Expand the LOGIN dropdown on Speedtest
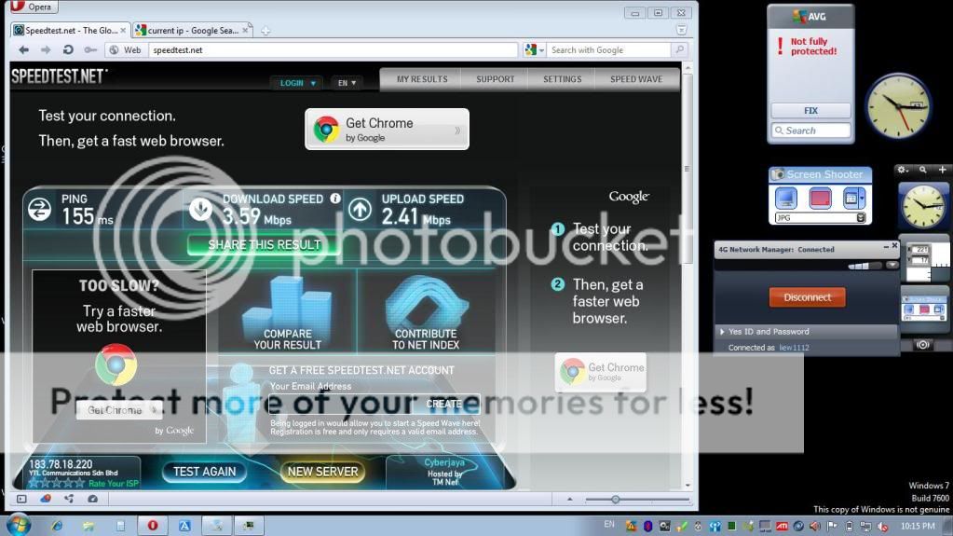The height and width of the screenshot is (536, 953). click(x=298, y=83)
